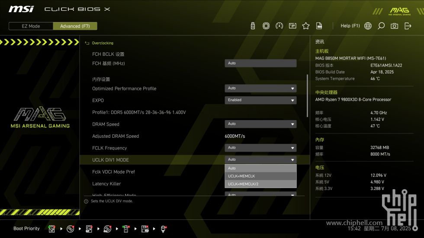Click the 8000 MT/s memory frequency value
Image resolution: width=424 pixels, height=238 pixels.
(x=380, y=154)
